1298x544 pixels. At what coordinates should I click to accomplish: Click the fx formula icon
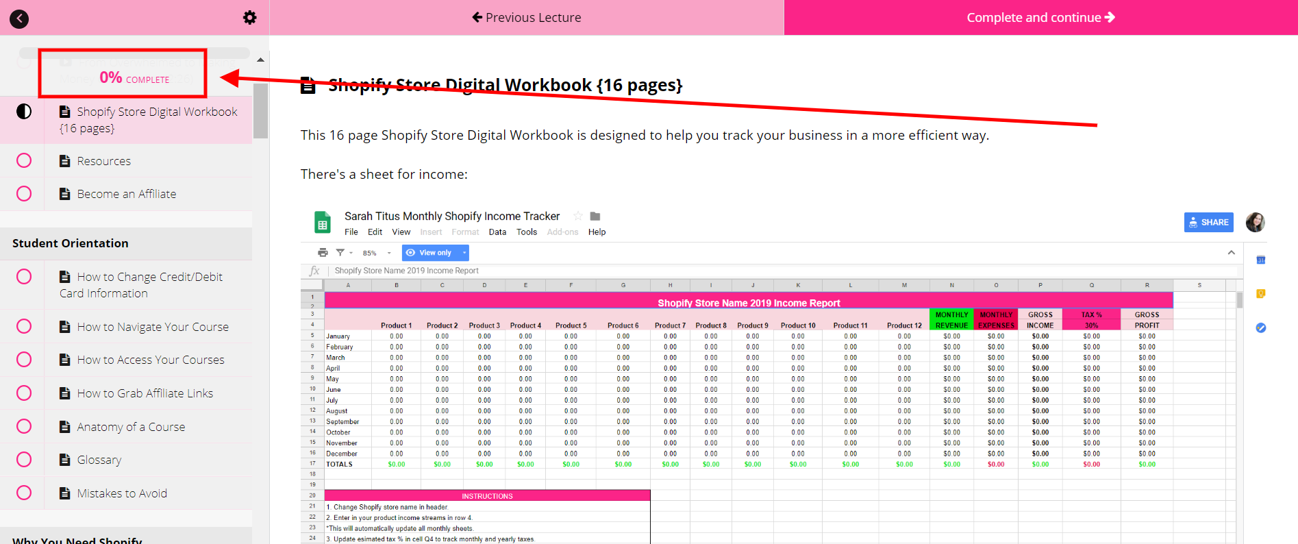point(314,271)
